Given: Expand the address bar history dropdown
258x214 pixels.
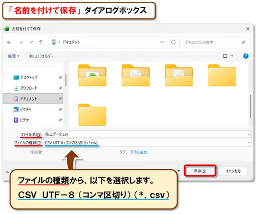Looking at the screenshot, I should [162, 42].
